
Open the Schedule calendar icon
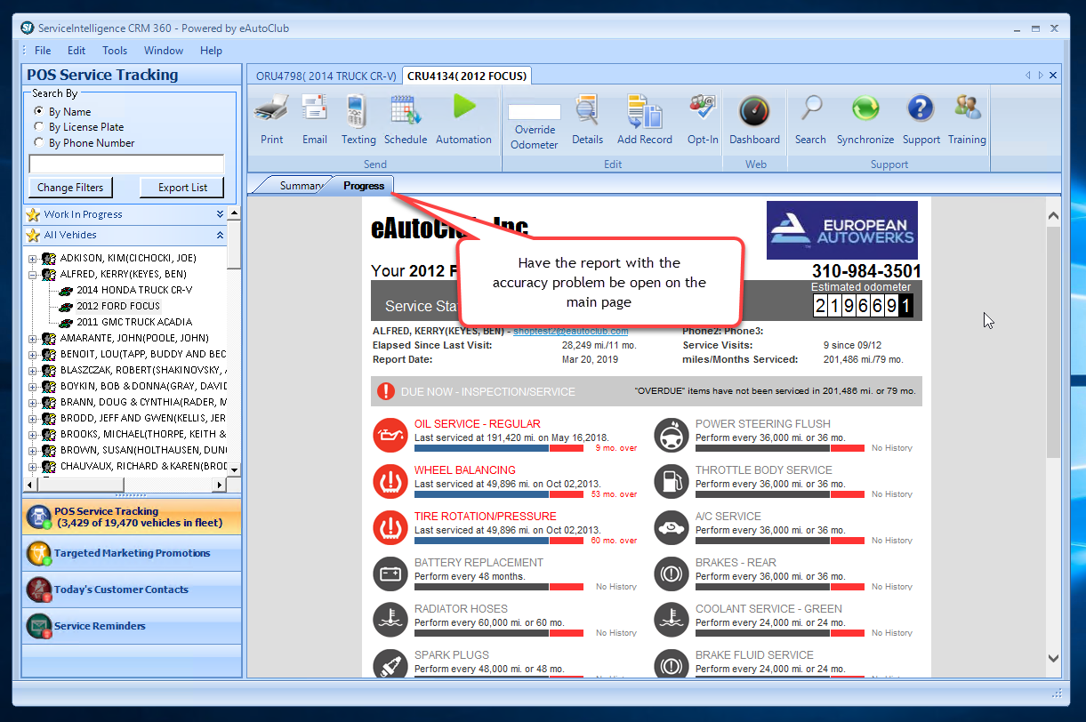click(x=406, y=111)
